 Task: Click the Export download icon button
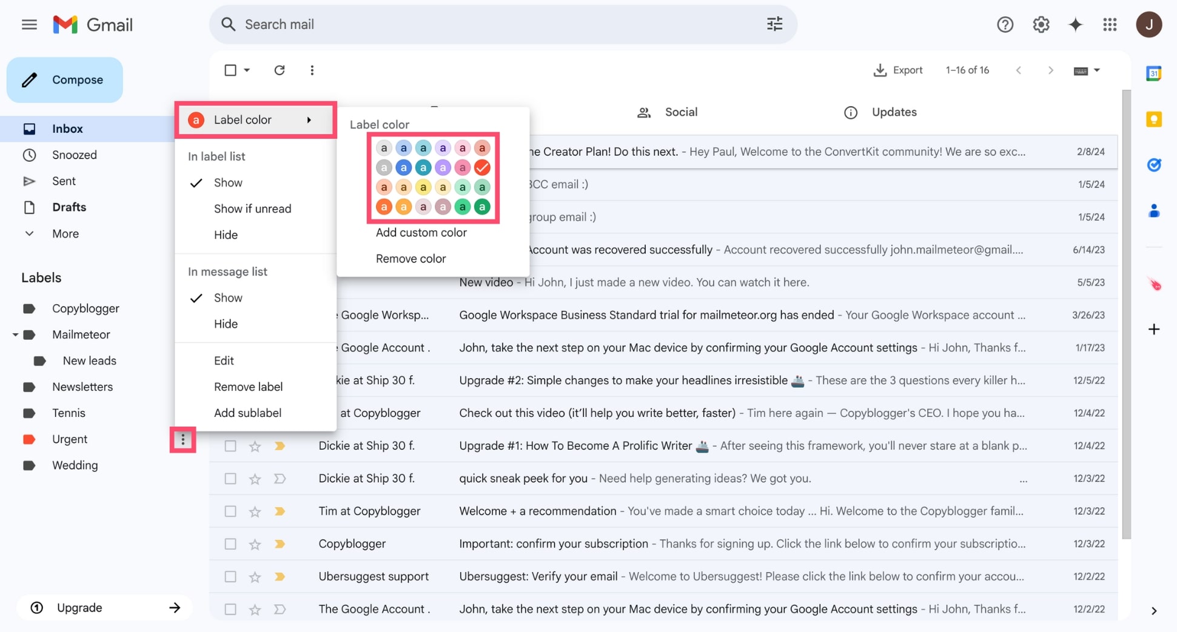[x=897, y=70]
